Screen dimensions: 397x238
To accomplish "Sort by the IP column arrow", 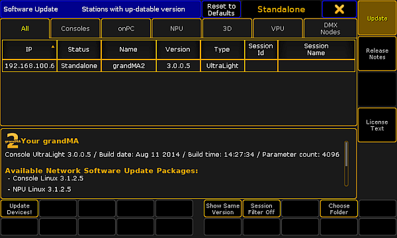I will [x=53, y=46].
